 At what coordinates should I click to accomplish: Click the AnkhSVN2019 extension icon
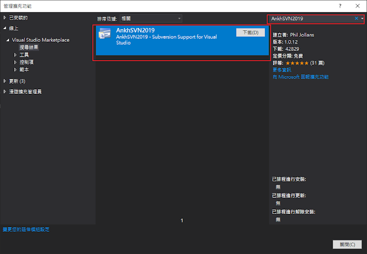pos(104,33)
